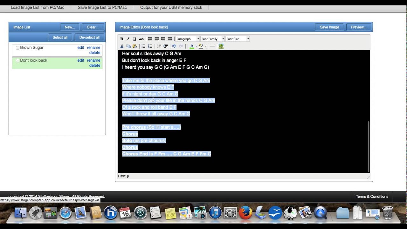Click the editor resize handle corner
Viewport: 407px width, 229px height.
pyautogui.click(x=369, y=177)
